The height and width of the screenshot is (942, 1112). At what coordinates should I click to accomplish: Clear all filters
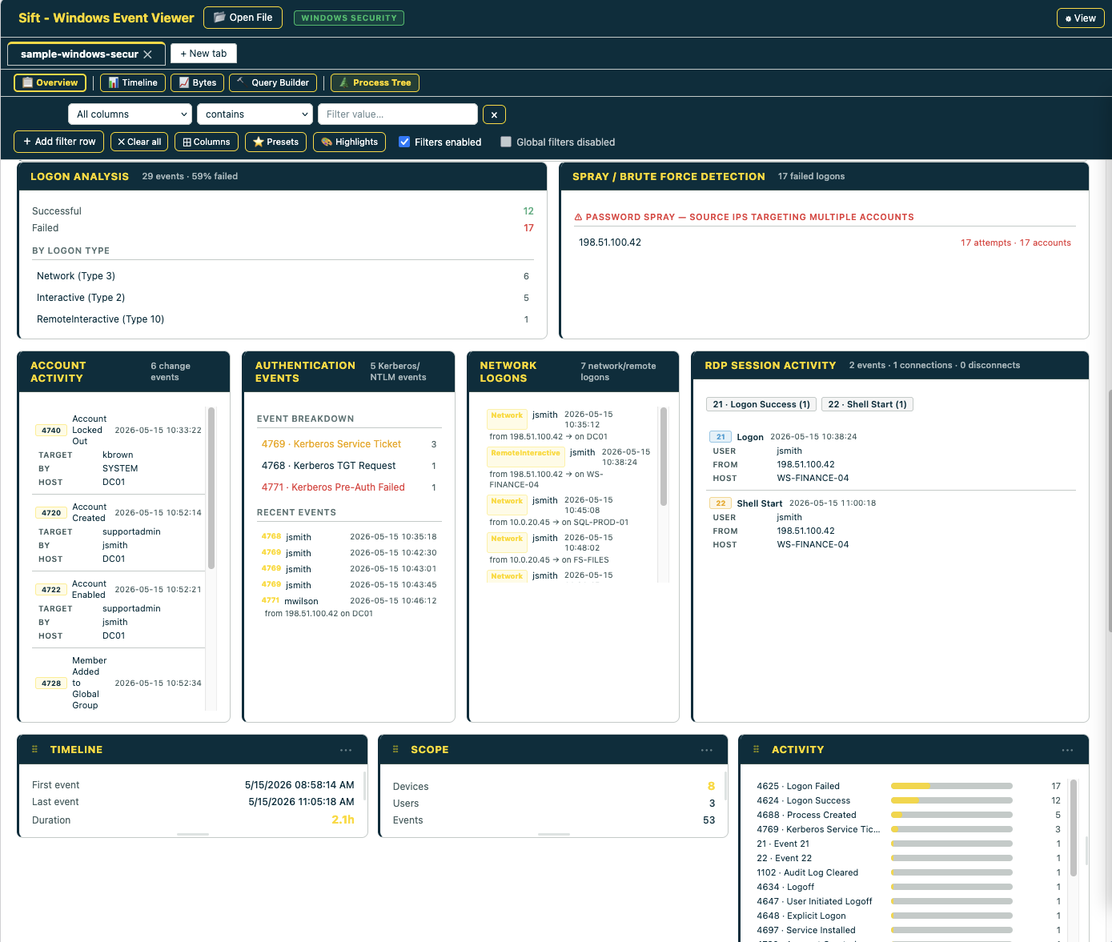[x=139, y=142]
